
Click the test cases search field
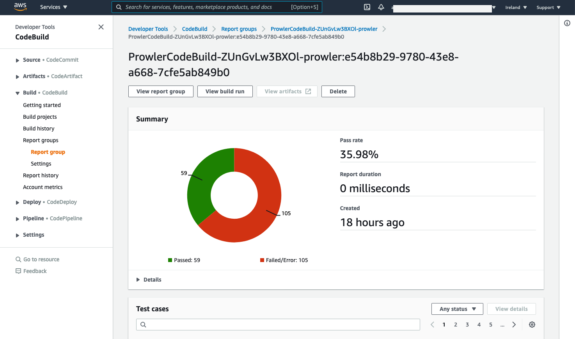tap(278, 325)
